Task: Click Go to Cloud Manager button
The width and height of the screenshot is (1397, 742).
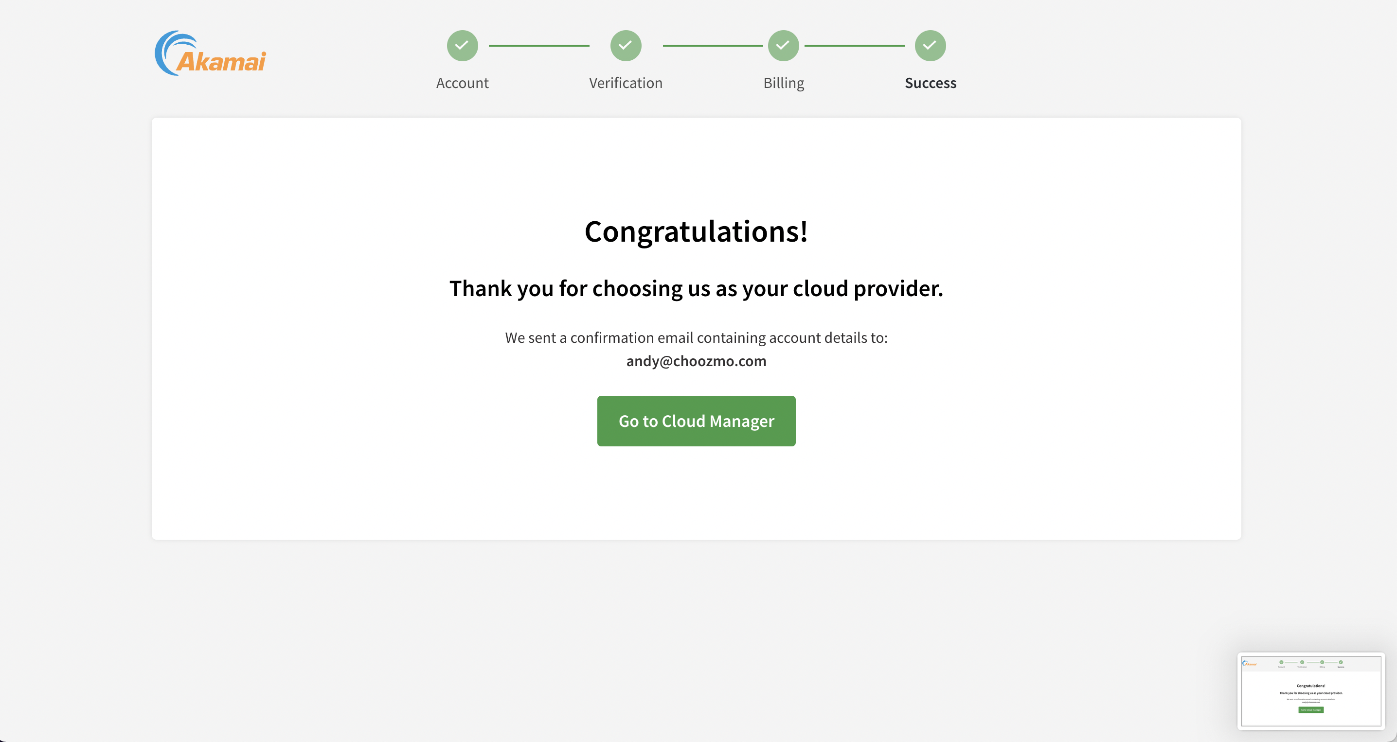Action: [696, 421]
